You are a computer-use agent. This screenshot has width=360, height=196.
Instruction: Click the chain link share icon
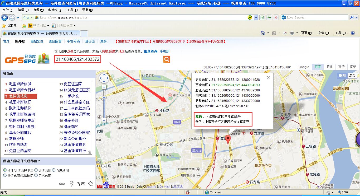pos(62,184)
